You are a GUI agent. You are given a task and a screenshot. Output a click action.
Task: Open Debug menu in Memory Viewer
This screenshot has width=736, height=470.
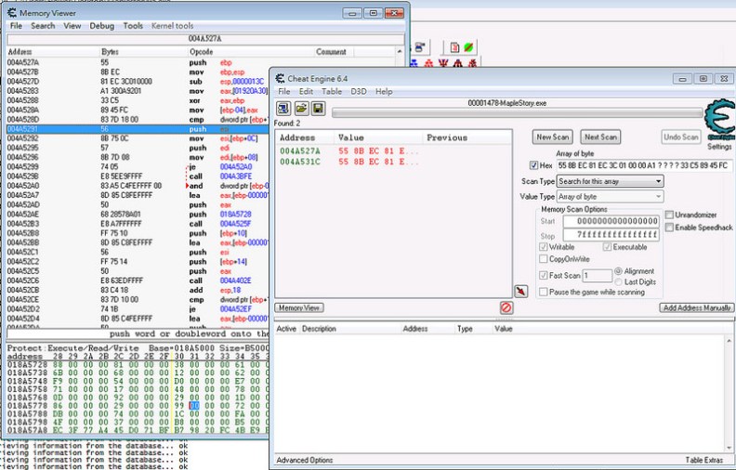click(x=102, y=26)
